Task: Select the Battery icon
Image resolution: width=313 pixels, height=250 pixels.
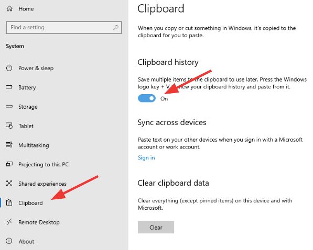Action: (x=9, y=87)
